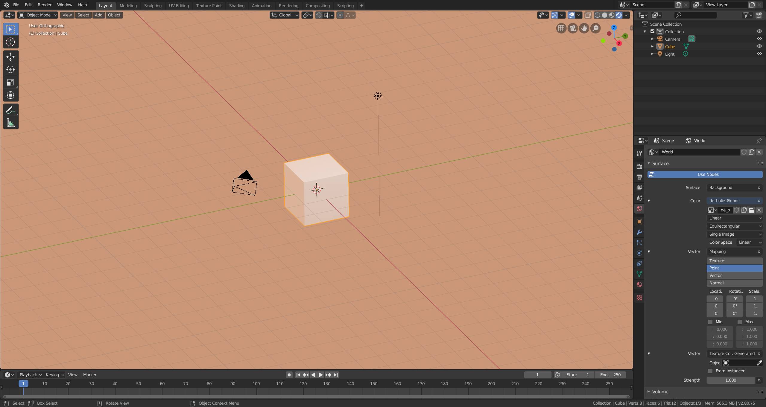Viewport: 766px width, 407px height.
Task: Select the Move tool in toolbar
Action: click(10, 57)
